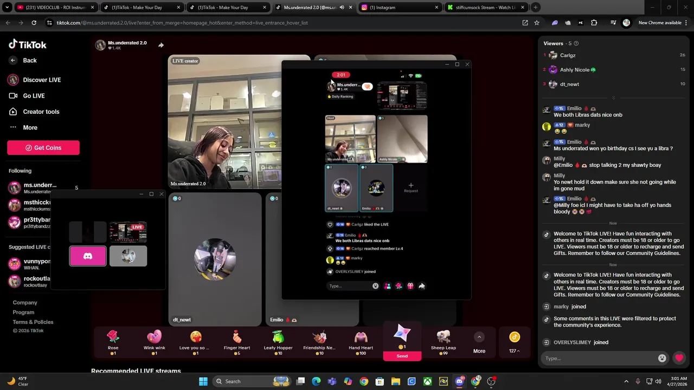694x390 pixels.
Task: Share the Ms.underrated 2.0 LIVE
Action: (161, 45)
